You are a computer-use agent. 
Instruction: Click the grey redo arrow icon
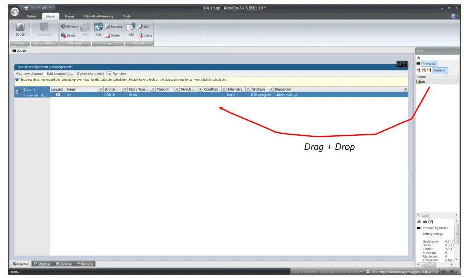tap(44, 8)
